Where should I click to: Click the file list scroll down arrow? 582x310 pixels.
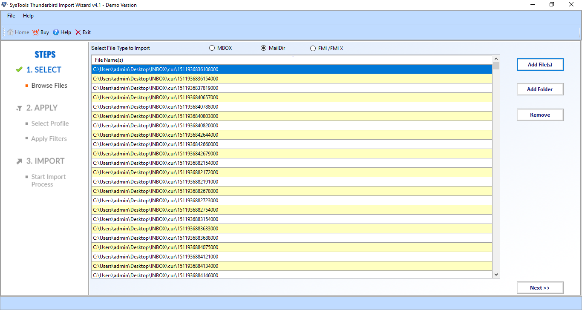(x=496, y=275)
